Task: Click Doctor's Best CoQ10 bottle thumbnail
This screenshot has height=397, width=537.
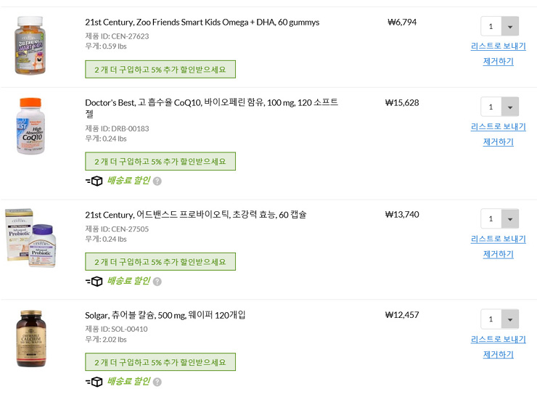Action: 35,126
